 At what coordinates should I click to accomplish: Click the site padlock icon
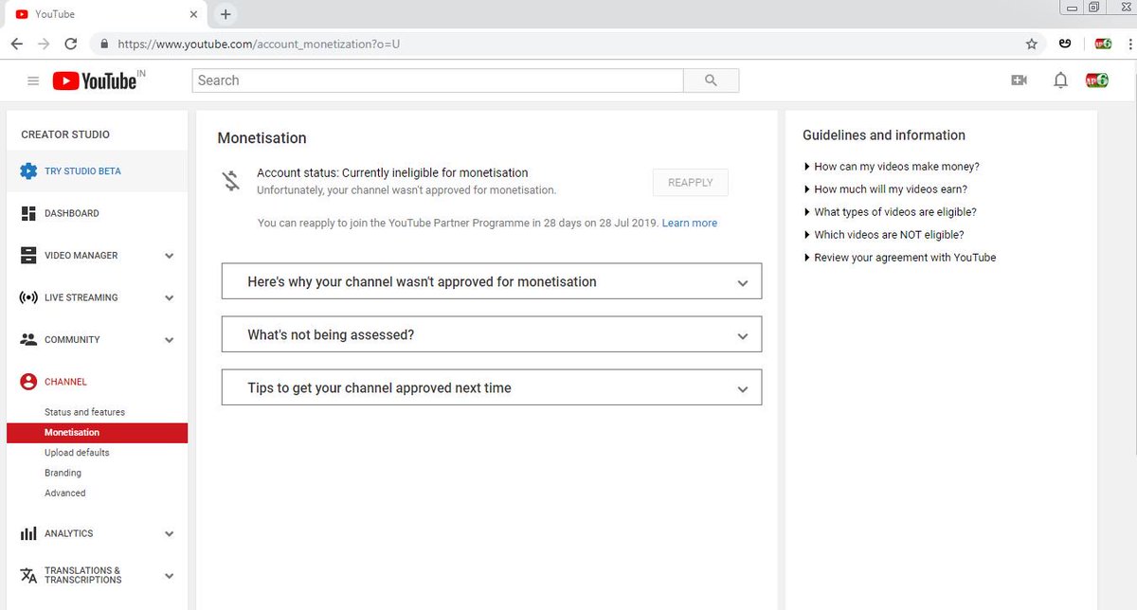(x=103, y=44)
